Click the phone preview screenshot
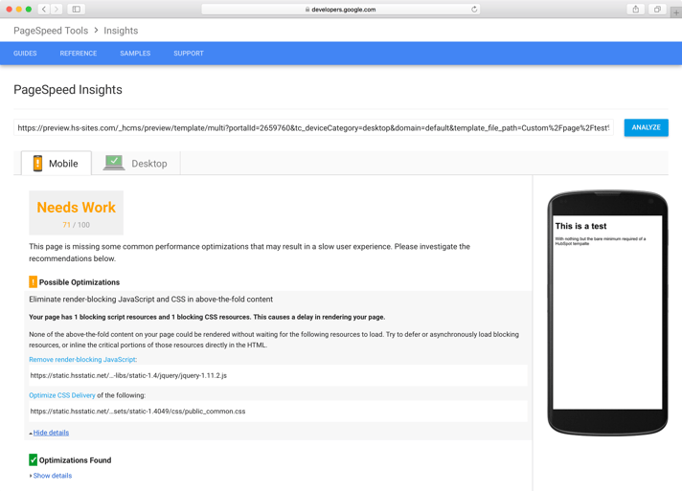 click(x=607, y=312)
